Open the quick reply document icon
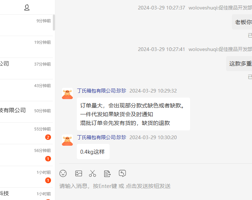 107,174
